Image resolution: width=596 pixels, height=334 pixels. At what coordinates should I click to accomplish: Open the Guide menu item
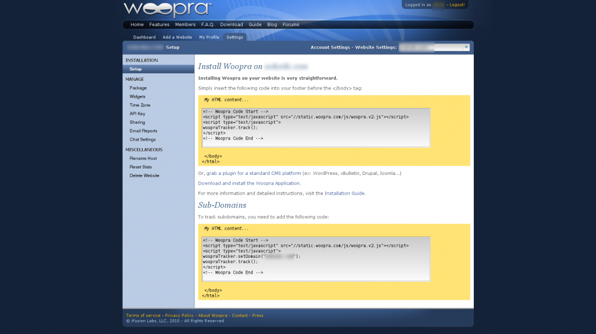tap(255, 24)
